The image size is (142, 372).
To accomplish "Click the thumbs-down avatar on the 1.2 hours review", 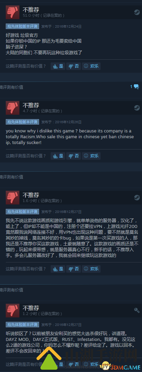I will pos(13,310).
